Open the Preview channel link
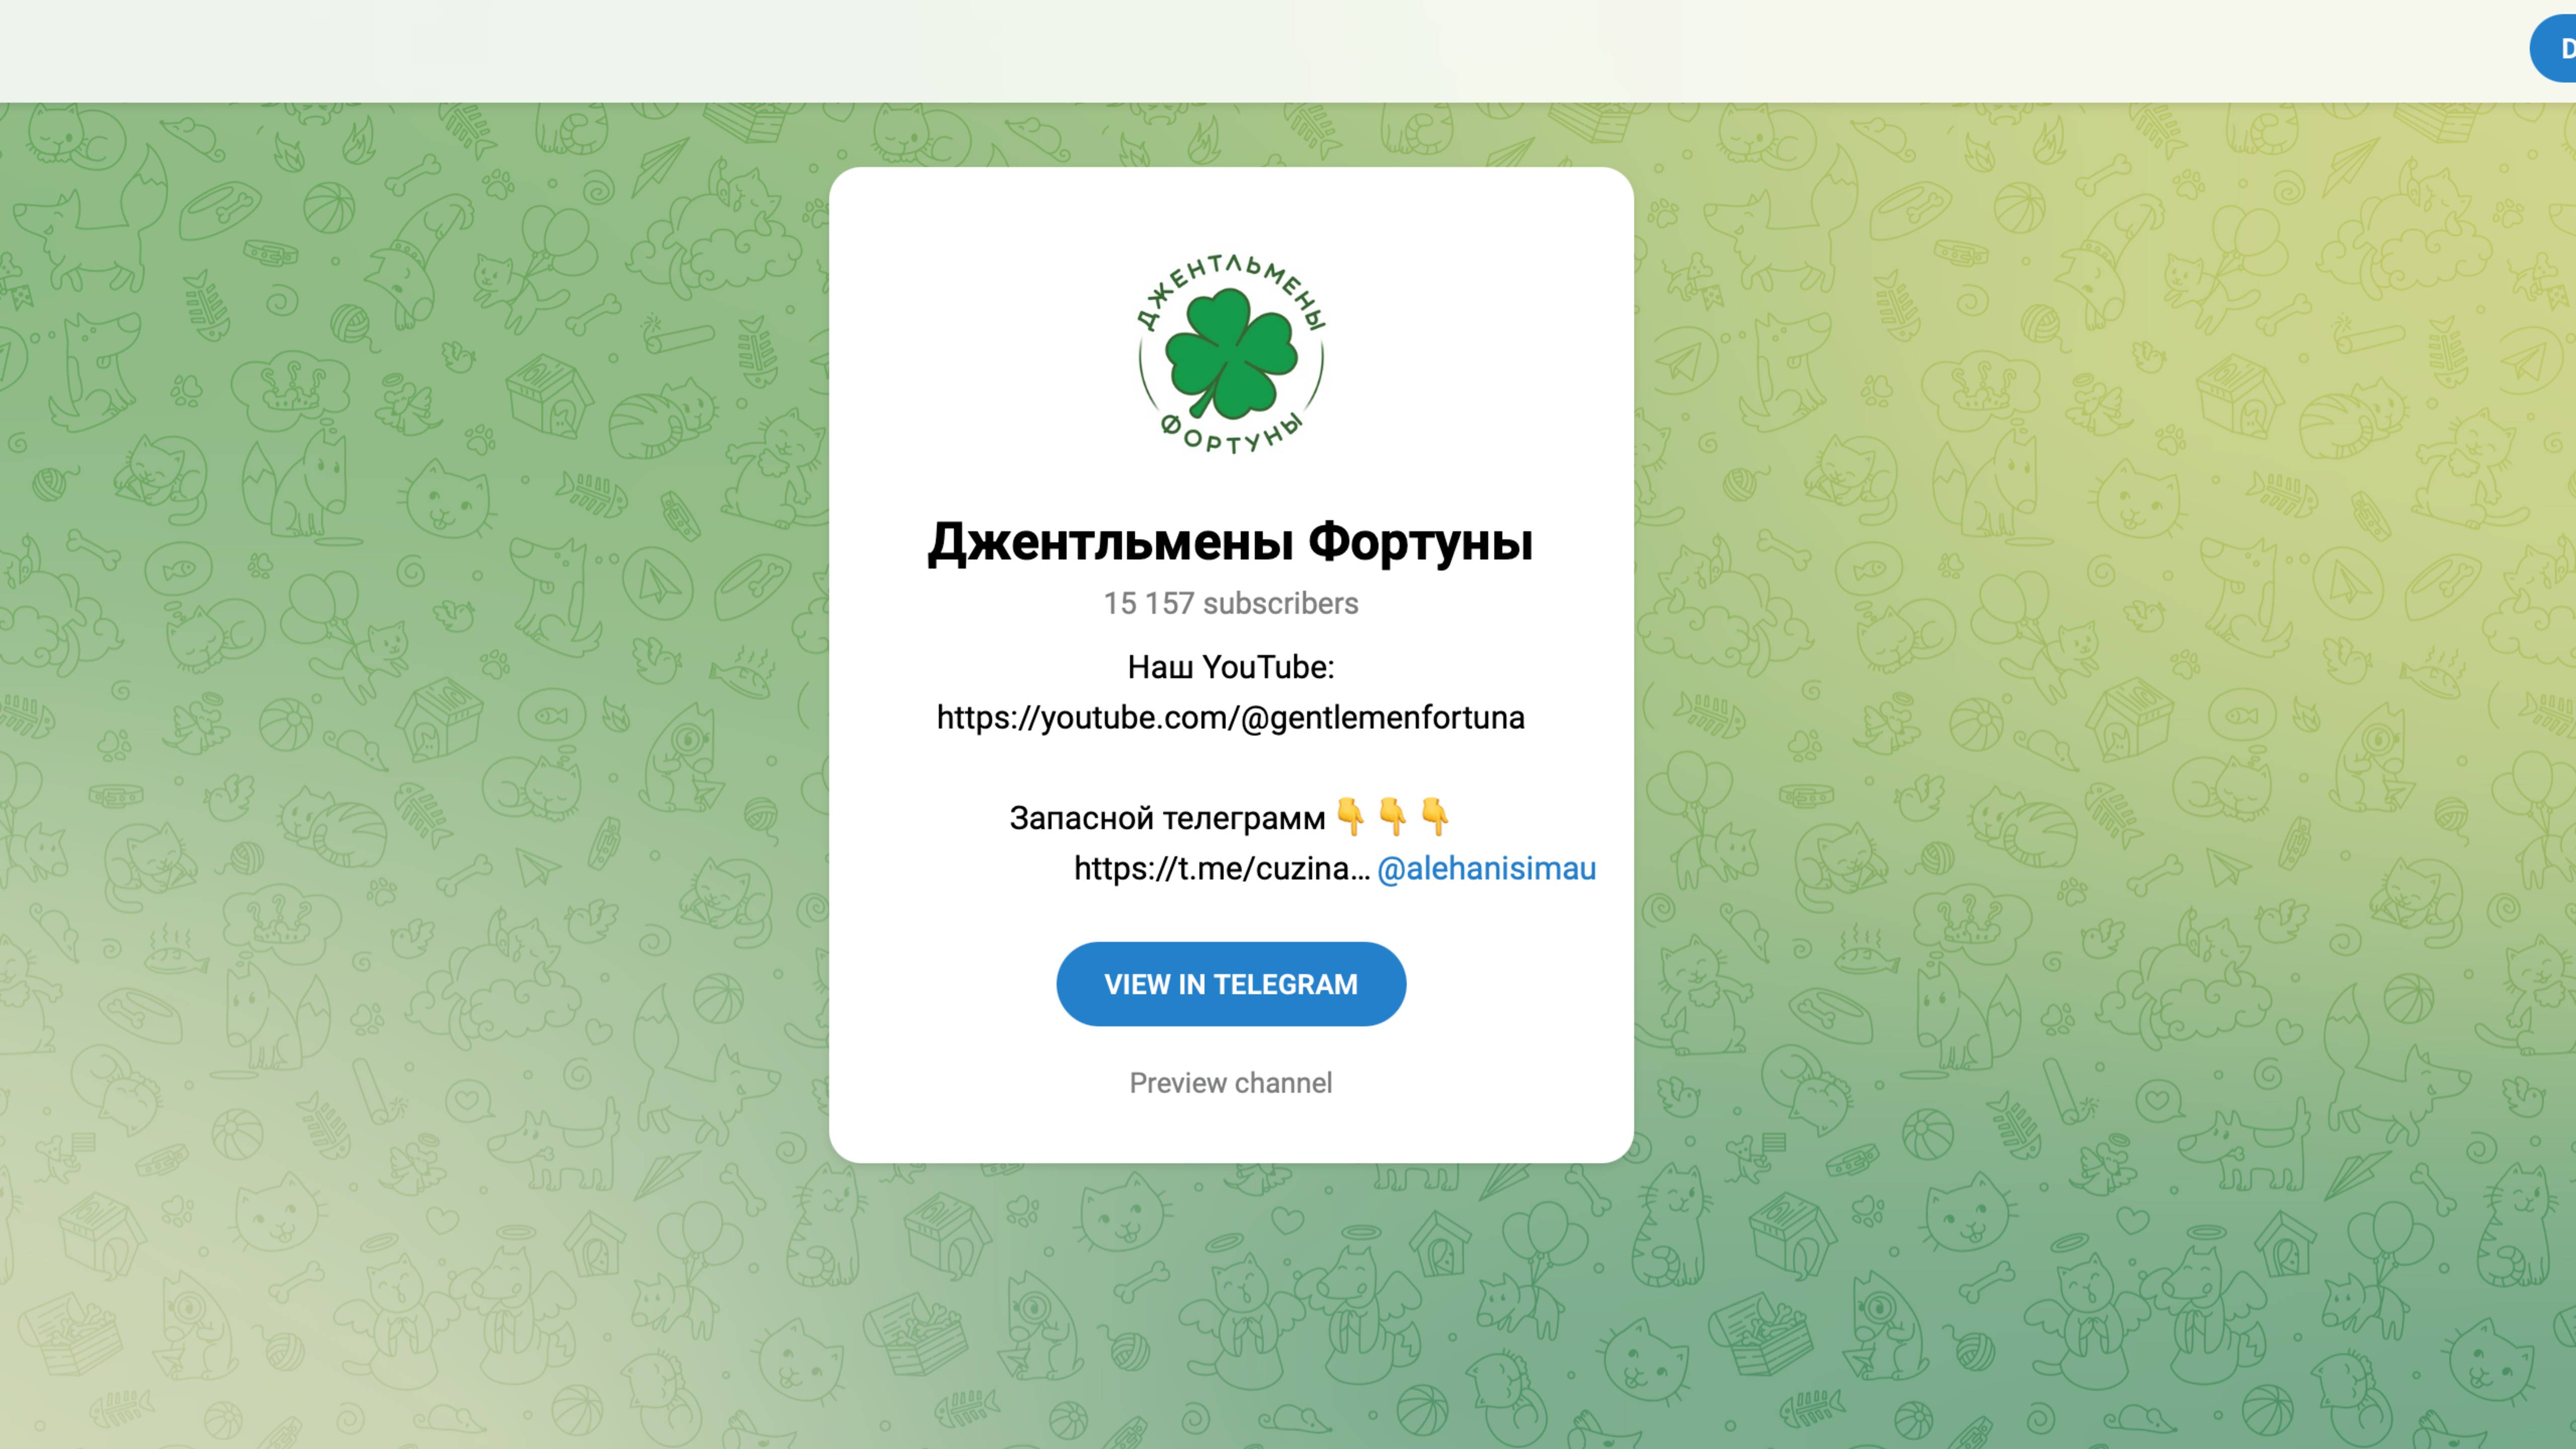Screen dimensions: 2576x1449 pyautogui.click(x=1231, y=1083)
